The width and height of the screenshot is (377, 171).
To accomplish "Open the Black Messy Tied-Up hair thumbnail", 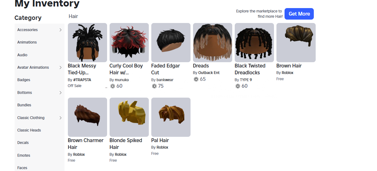I will tap(87, 43).
